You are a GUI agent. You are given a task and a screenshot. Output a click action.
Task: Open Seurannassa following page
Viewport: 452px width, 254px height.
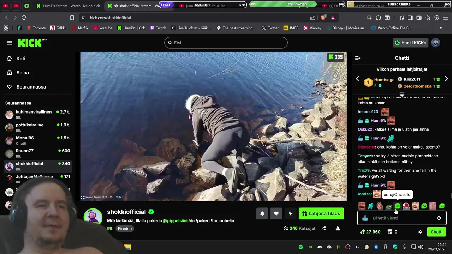point(26,87)
